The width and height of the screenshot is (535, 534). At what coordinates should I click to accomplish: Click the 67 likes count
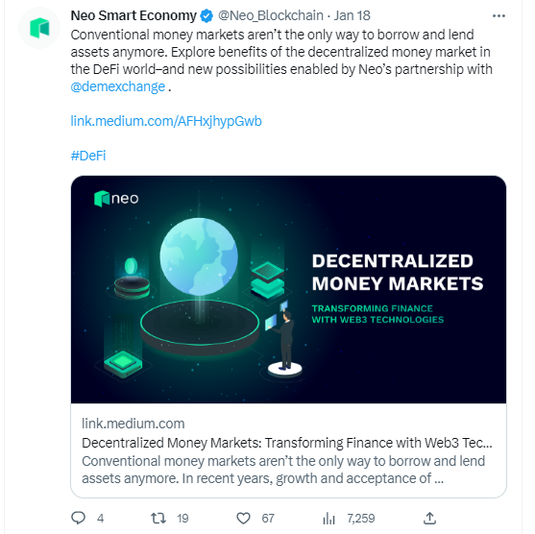coord(268,519)
